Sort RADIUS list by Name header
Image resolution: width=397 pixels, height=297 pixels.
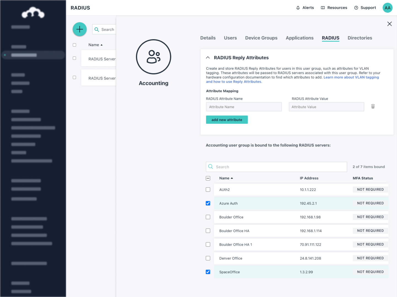pos(95,45)
